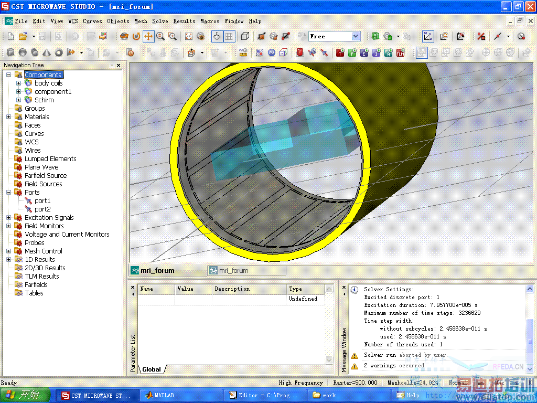
Task: Select the Global parameter tab
Action: (152, 369)
